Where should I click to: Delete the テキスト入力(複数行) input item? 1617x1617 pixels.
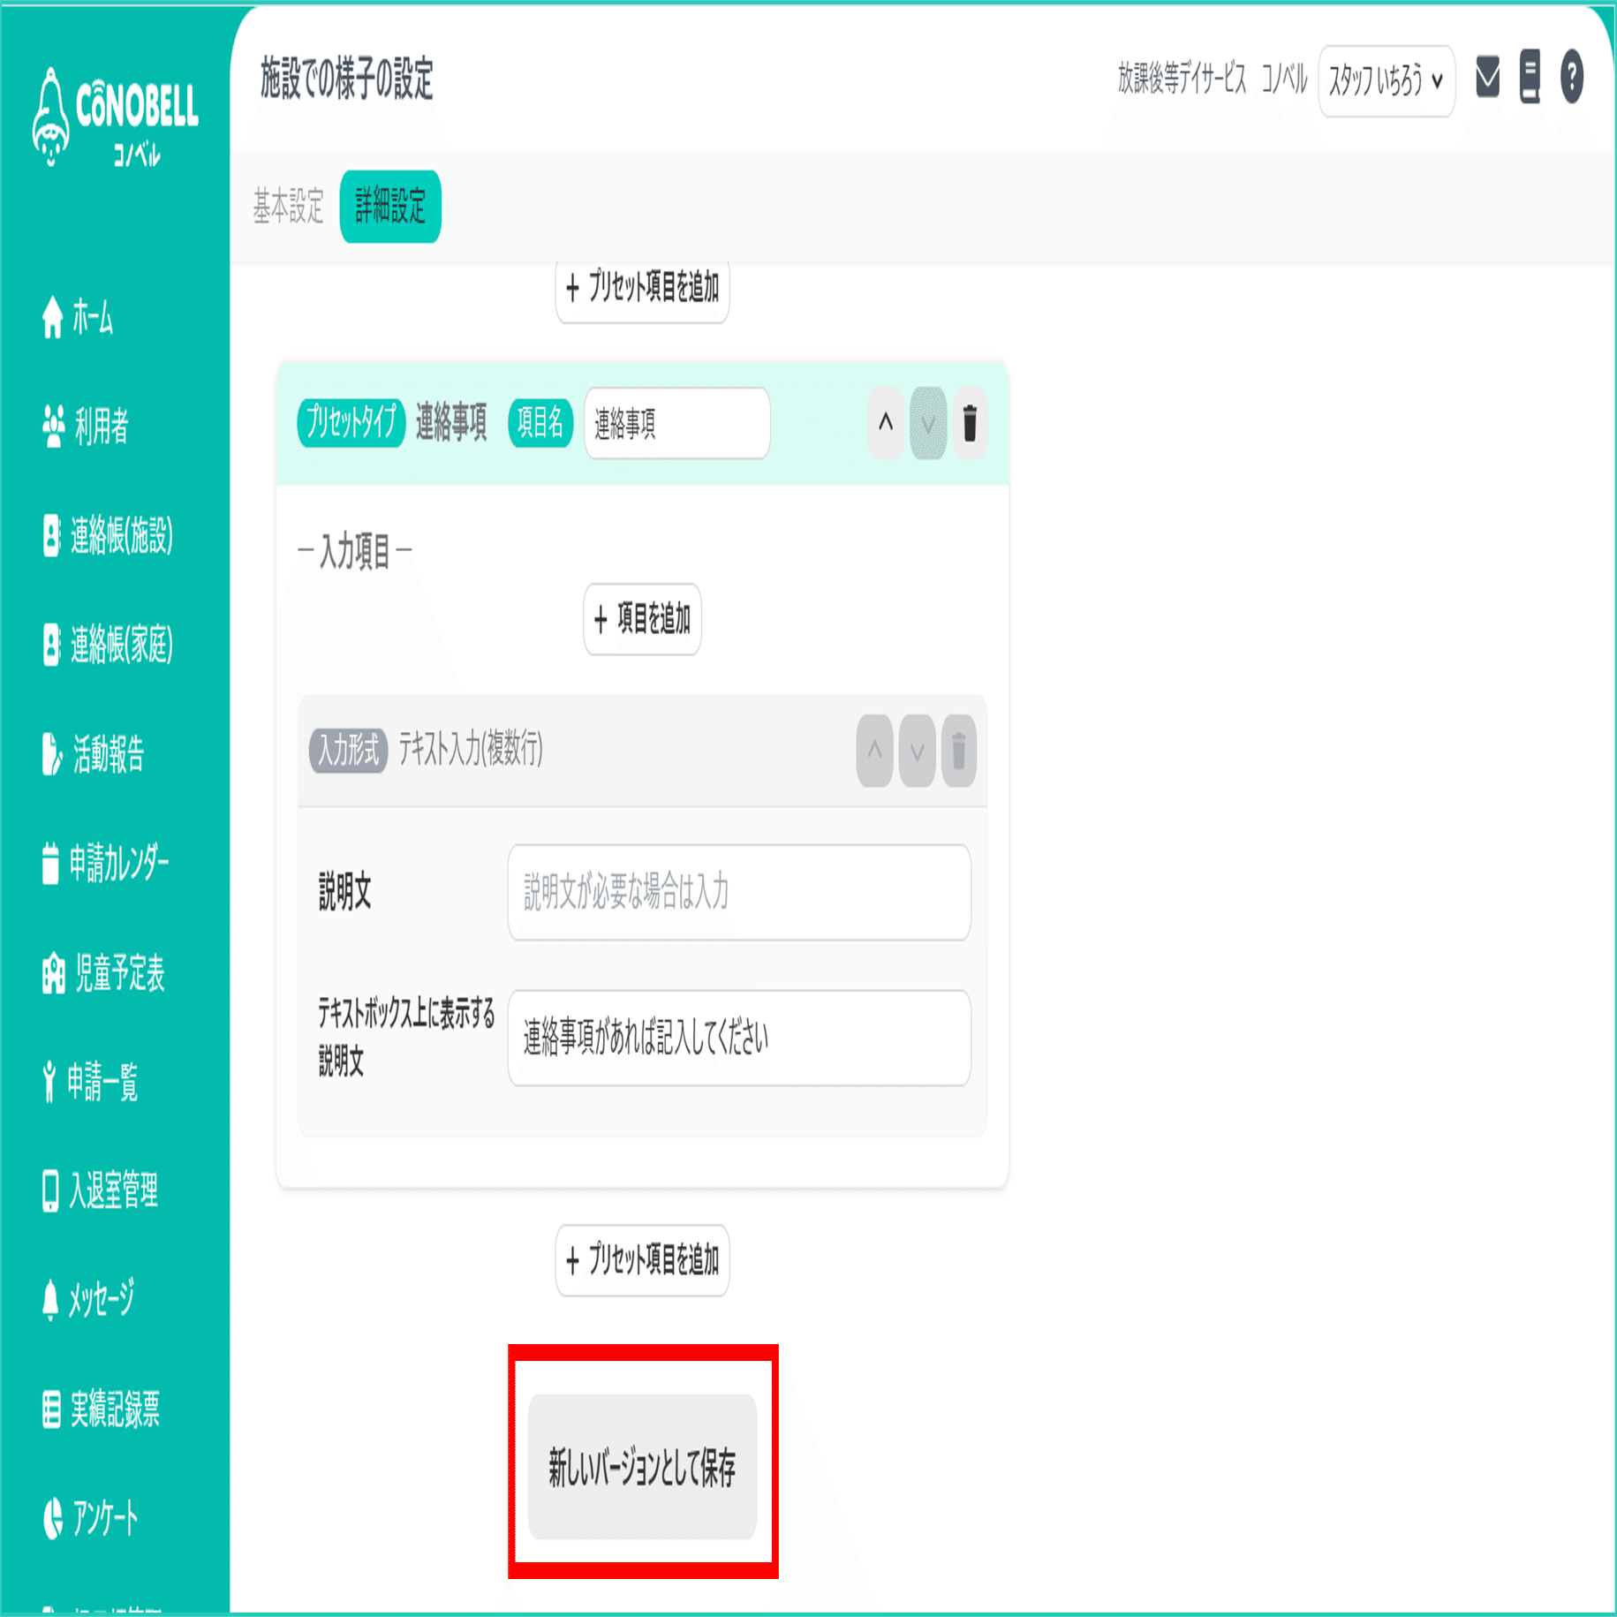coord(959,751)
